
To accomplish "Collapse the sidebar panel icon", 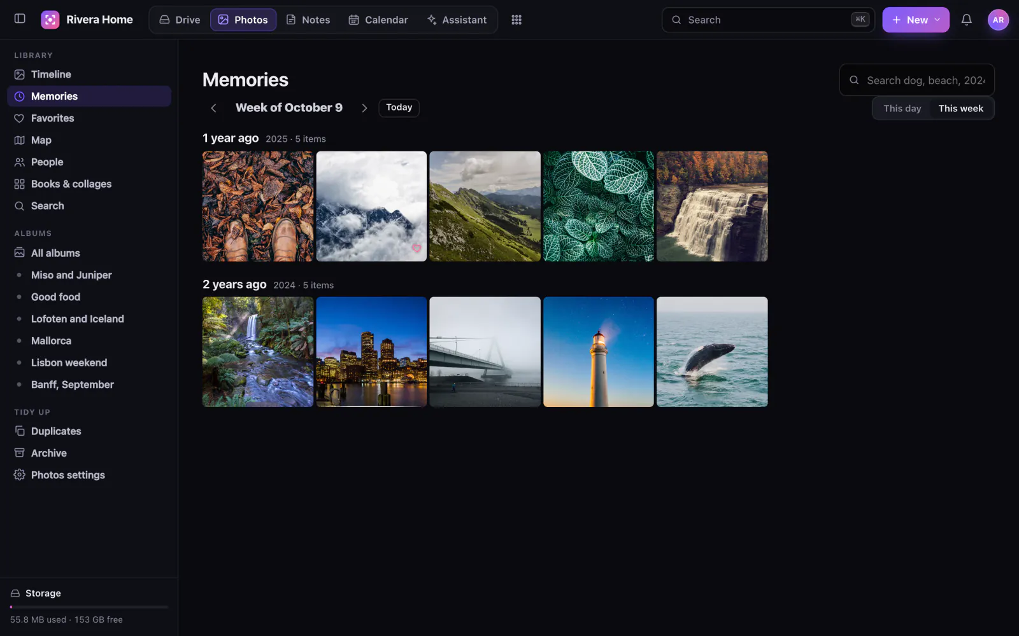I will 20,19.
